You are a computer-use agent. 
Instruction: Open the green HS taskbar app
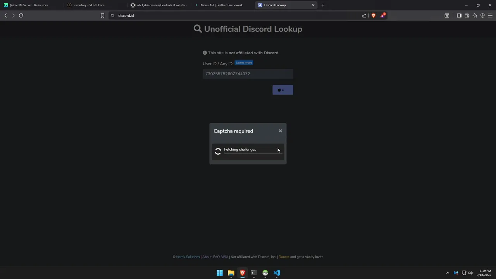[x=265, y=273]
